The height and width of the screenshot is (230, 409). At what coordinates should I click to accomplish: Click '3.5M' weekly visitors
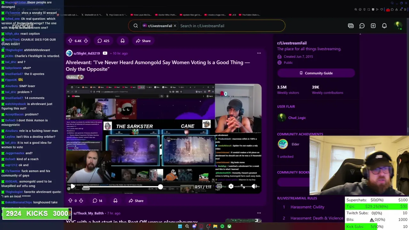(282, 87)
